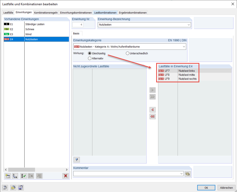Select row E3 Wind
237x192 pixels.
36,34
